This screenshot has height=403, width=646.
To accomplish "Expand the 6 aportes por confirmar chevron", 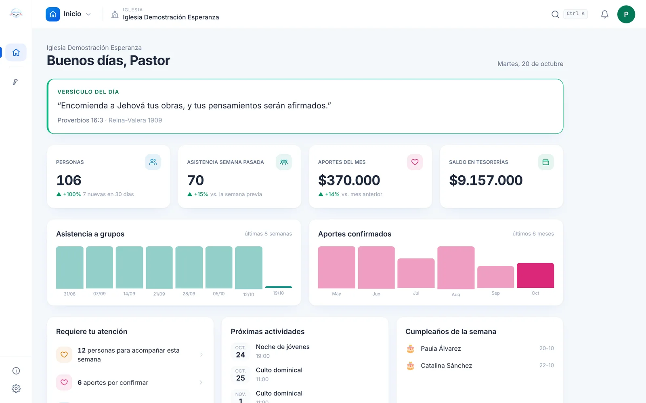I will pos(201,382).
